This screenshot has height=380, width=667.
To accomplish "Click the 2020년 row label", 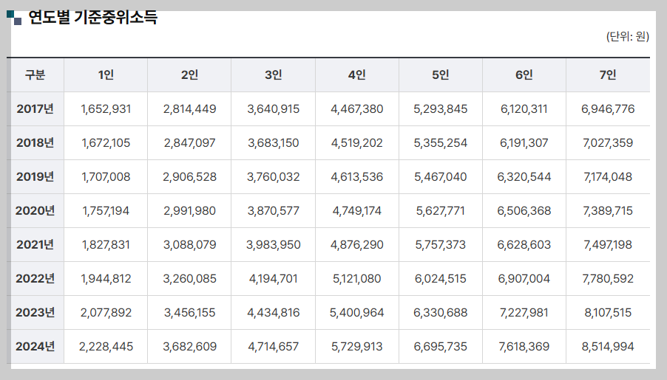I will tap(35, 210).
